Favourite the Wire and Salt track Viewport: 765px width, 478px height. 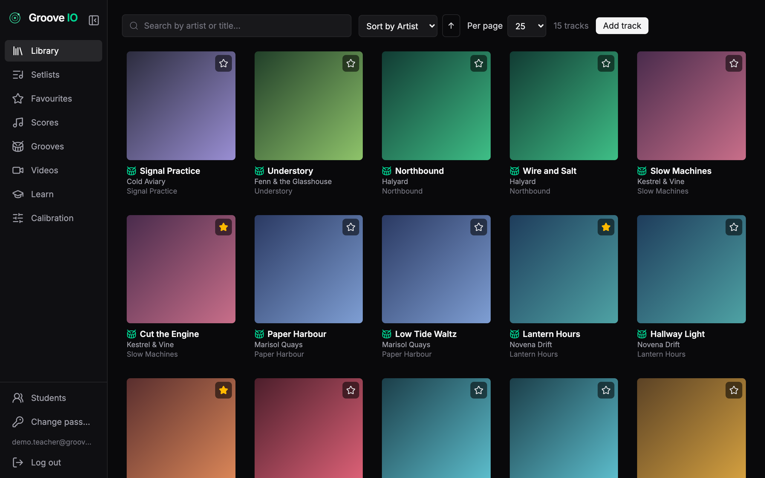[x=606, y=63]
